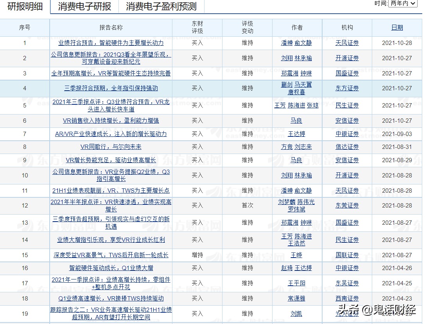Open report VR销售收入持续增长，盈利能力增强
Viewport: 425px width, 324px height.
(111, 120)
